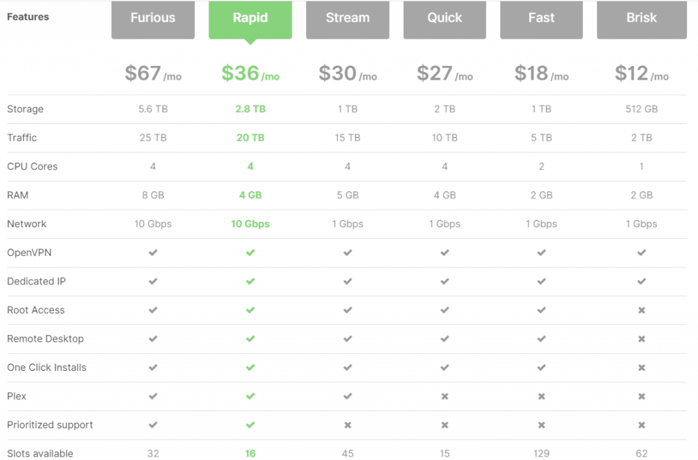Select the Fast plan tab

[x=541, y=18]
